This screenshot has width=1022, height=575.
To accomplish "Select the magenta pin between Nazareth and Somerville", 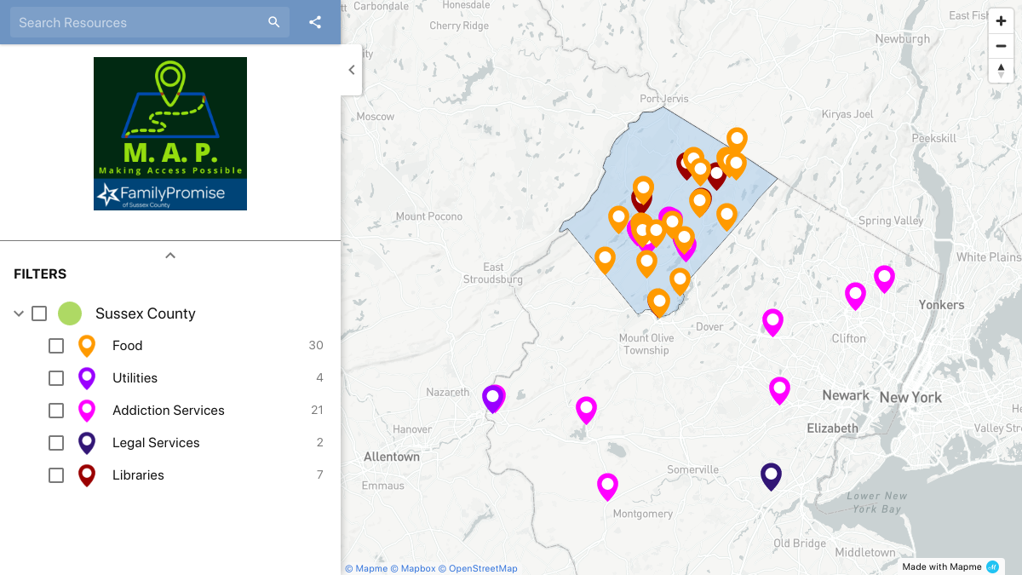I will (x=586, y=409).
